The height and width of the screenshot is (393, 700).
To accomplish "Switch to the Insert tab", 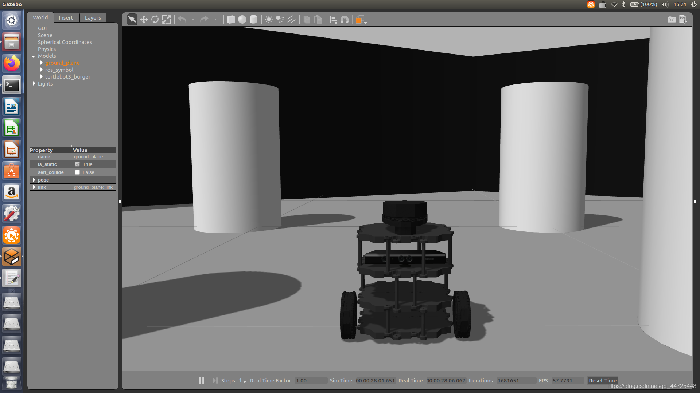I will pos(66,18).
